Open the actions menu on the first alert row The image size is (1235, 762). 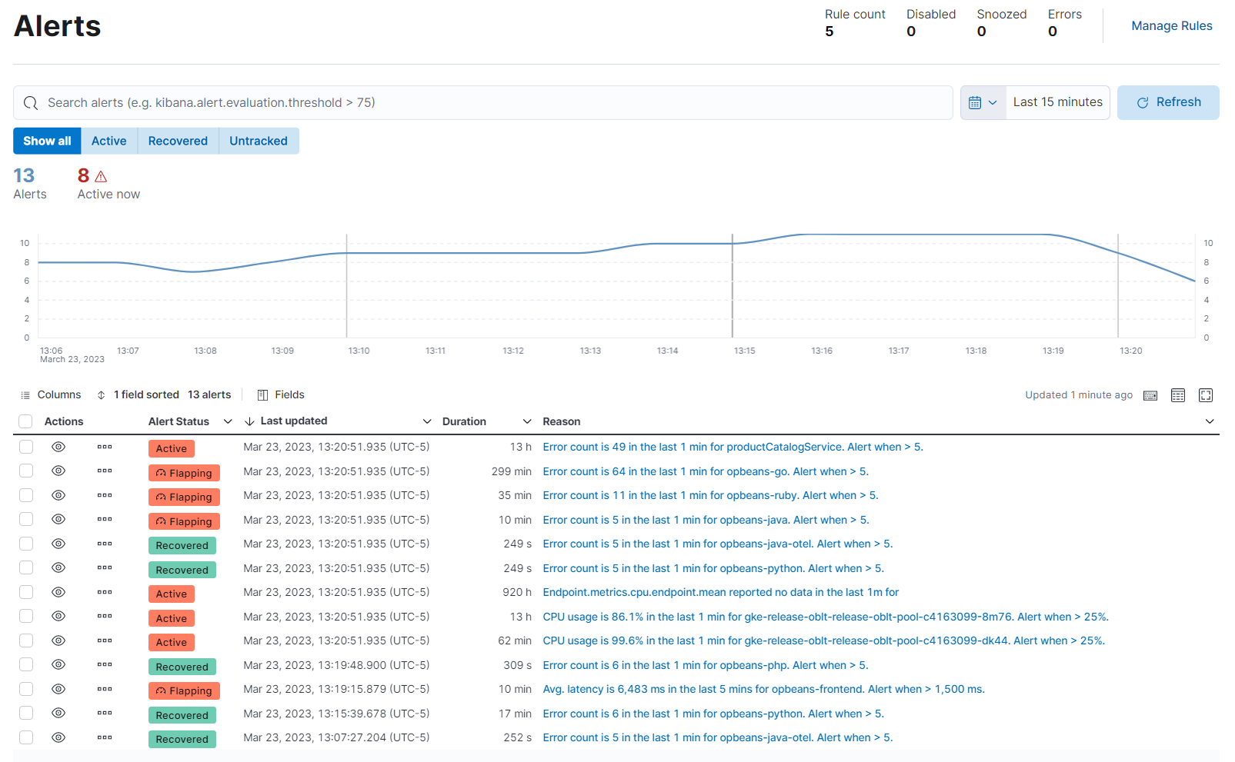click(x=105, y=447)
